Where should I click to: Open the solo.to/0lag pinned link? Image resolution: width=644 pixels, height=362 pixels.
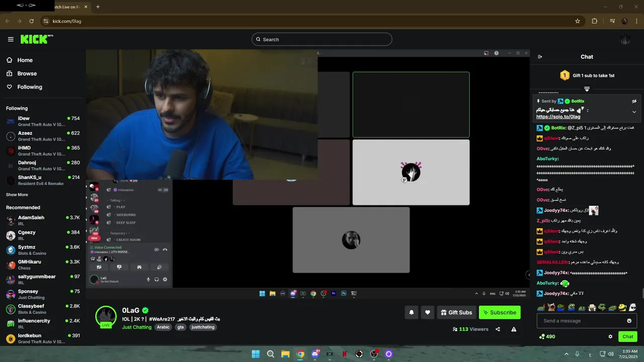[x=558, y=117]
